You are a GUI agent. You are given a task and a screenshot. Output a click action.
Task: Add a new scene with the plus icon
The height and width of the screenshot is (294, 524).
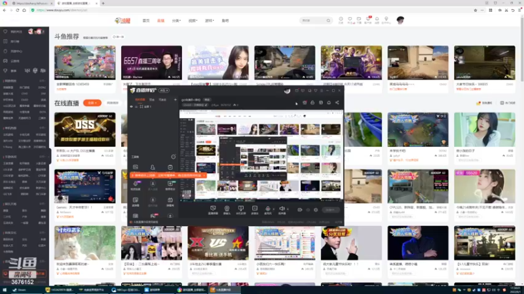click(175, 100)
